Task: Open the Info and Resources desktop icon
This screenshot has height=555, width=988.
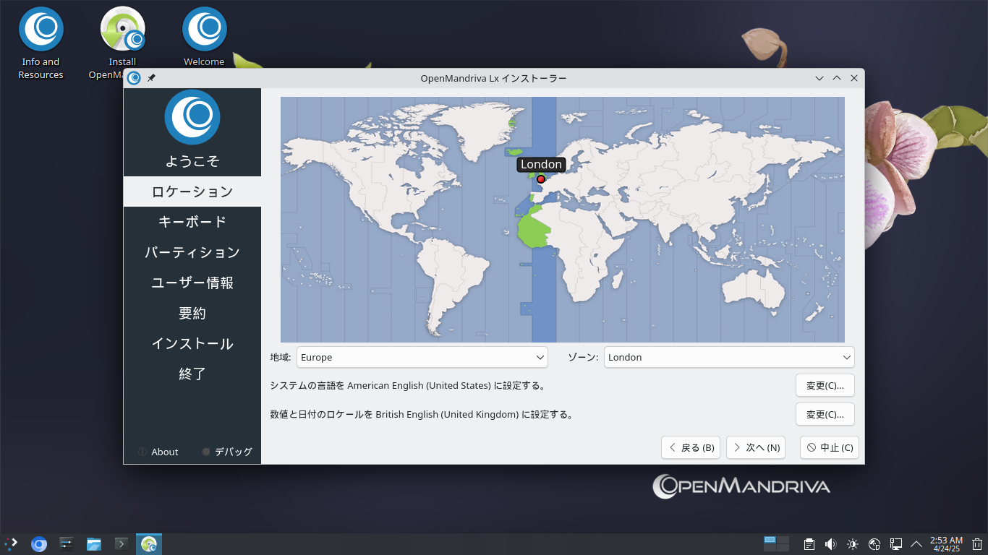Action: click(41, 43)
